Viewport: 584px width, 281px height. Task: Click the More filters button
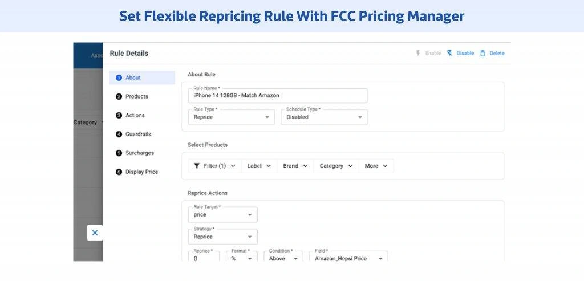click(x=376, y=166)
